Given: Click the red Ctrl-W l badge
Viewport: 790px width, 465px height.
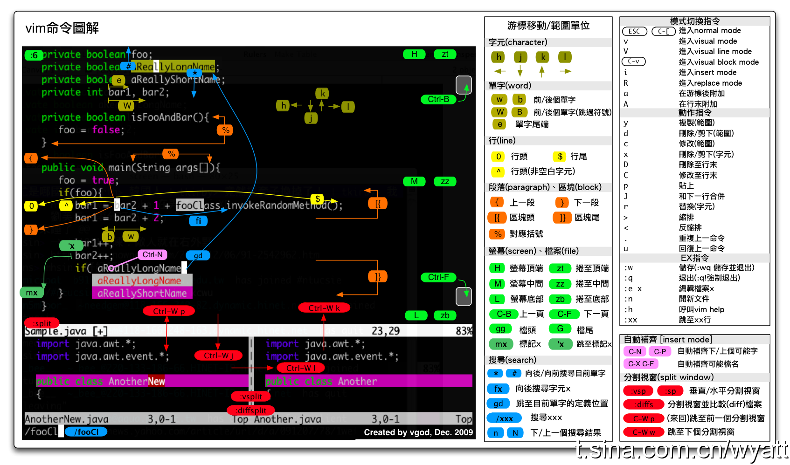Looking at the screenshot, I should pyautogui.click(x=301, y=368).
